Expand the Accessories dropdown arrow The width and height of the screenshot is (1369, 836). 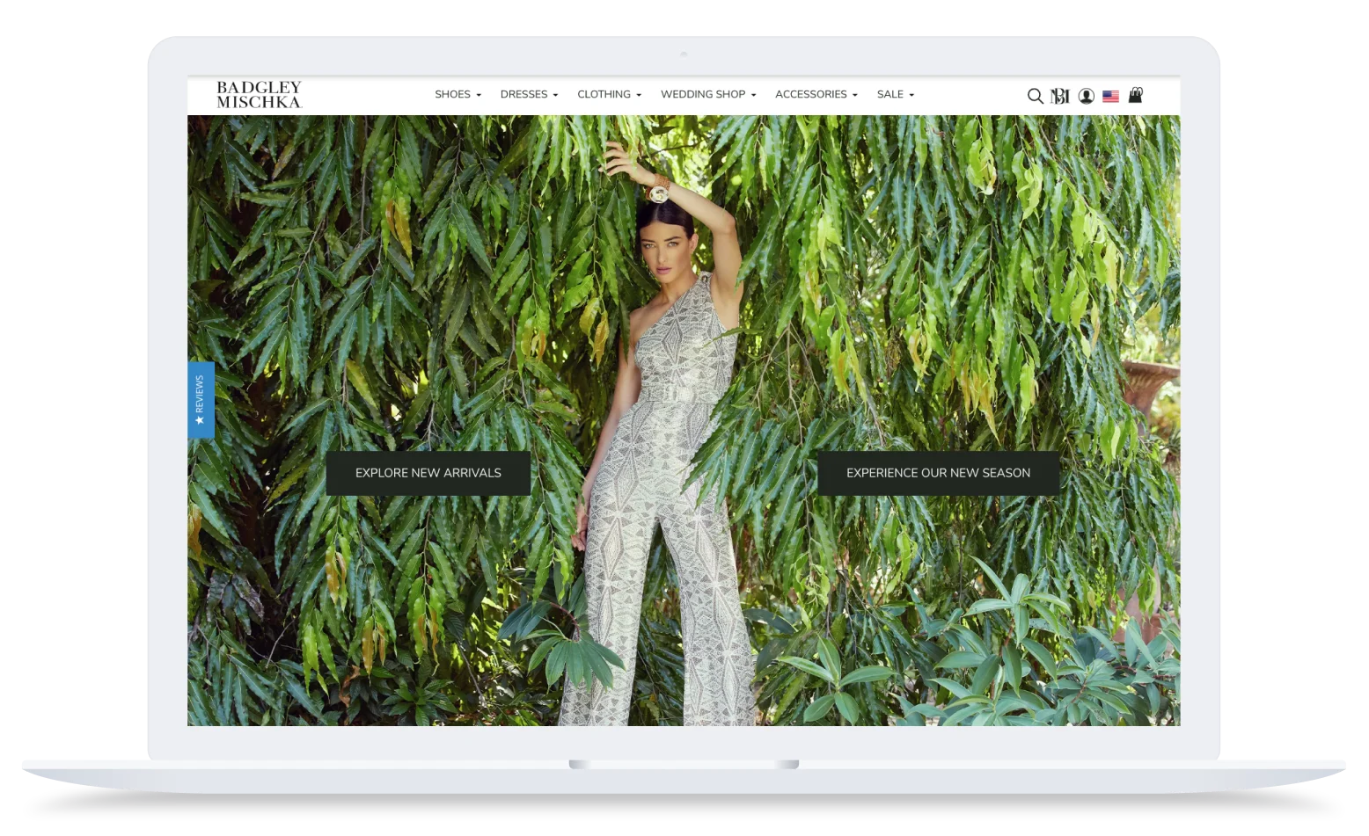(x=854, y=95)
